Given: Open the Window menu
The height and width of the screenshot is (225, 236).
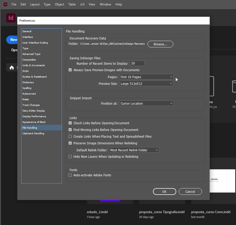Looking at the screenshot, I should pos(105,4).
